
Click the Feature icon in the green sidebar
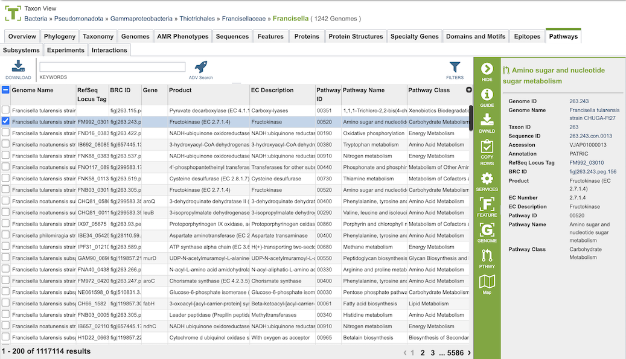click(487, 204)
